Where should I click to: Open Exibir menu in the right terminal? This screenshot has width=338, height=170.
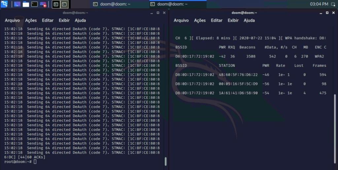(233, 21)
